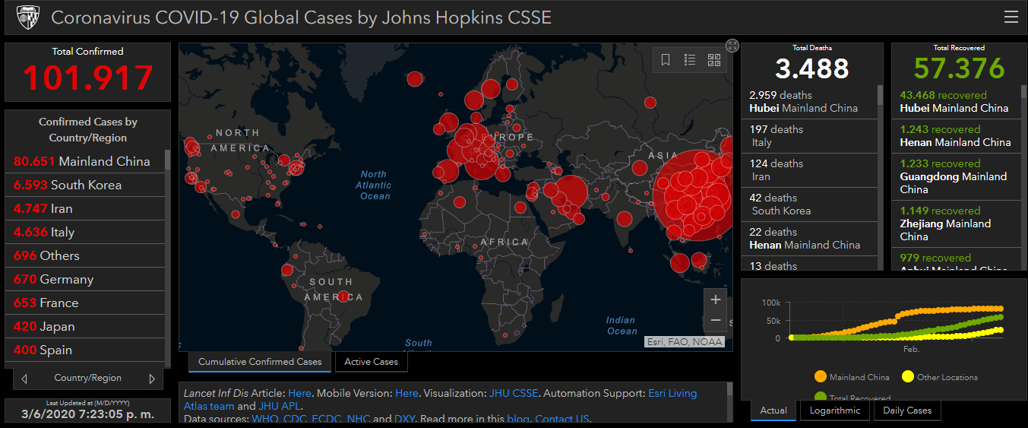Open the basemap gallery grid icon

click(714, 59)
